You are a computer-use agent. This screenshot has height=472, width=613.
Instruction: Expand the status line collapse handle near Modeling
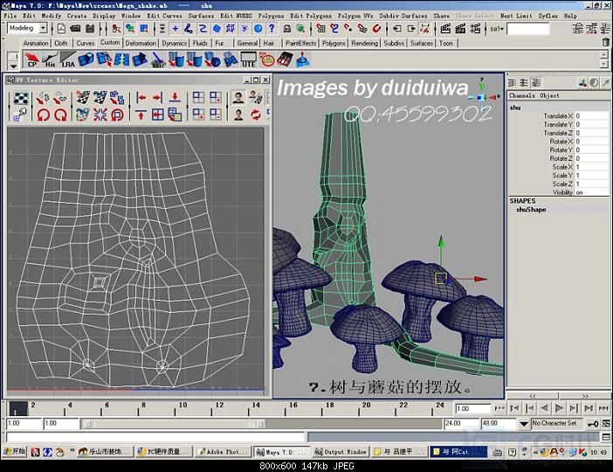coord(52,29)
